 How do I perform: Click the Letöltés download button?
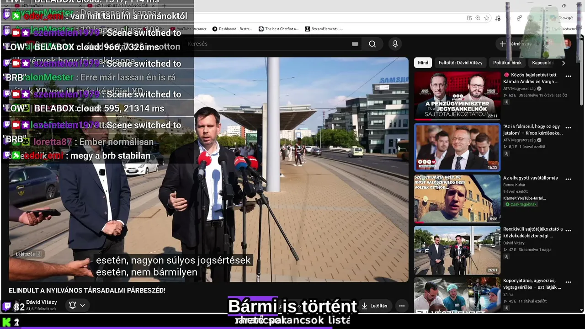coord(374,306)
